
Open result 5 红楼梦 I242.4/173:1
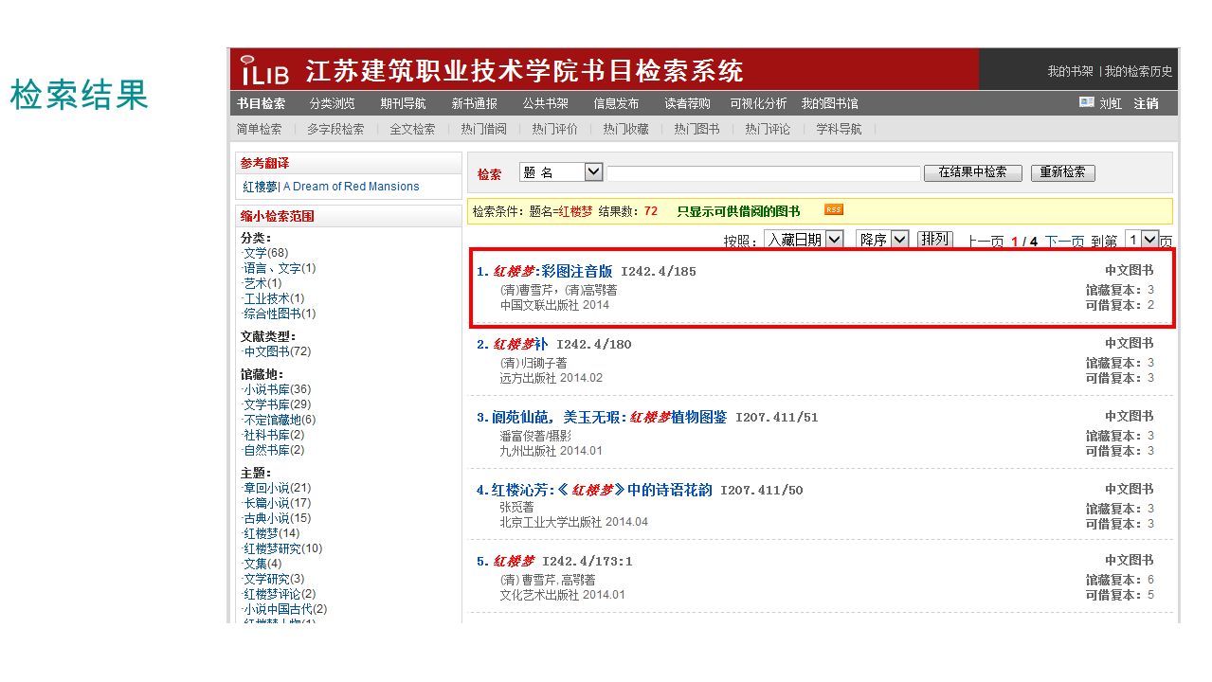point(514,561)
